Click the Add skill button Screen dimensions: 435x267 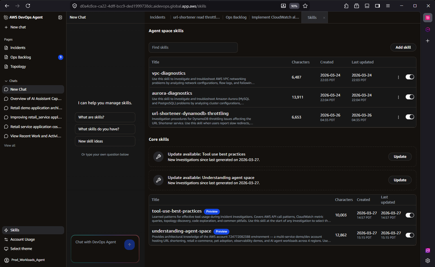pyautogui.click(x=403, y=47)
